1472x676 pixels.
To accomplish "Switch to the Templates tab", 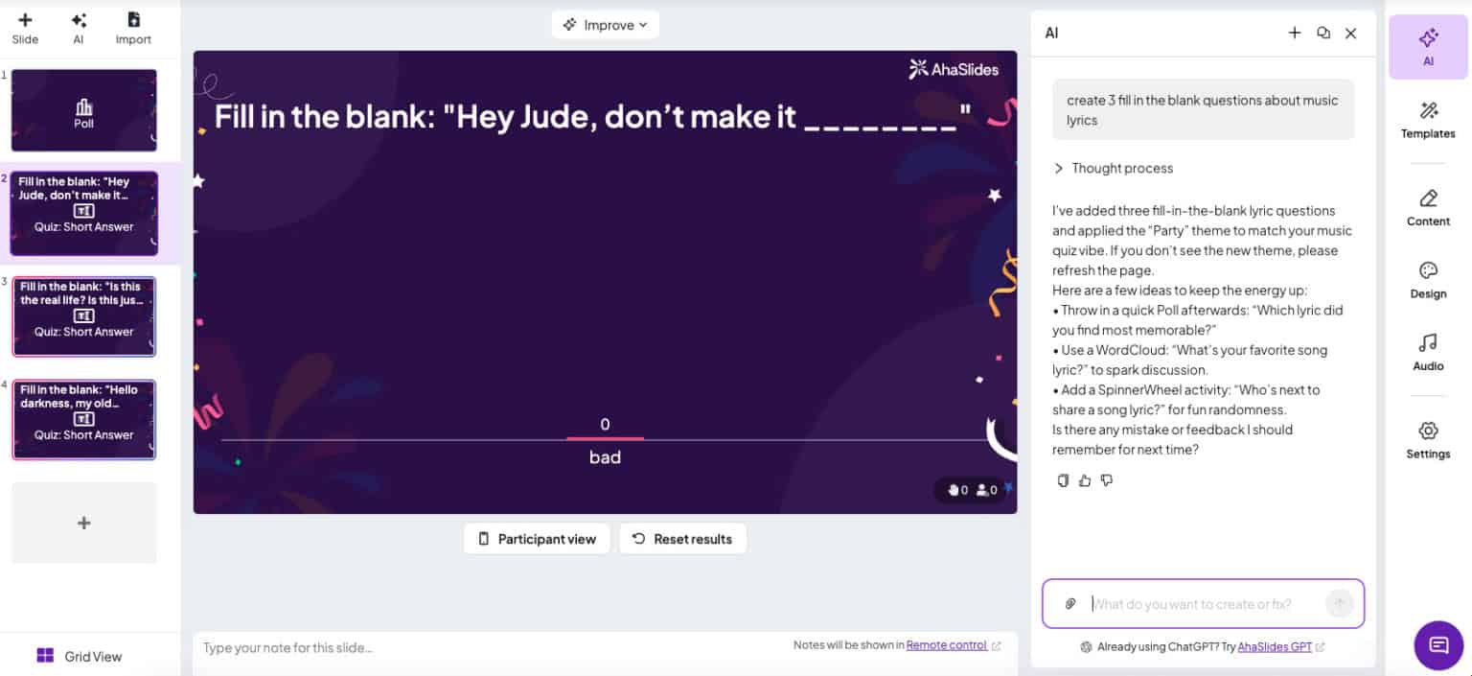I will 1428,120.
